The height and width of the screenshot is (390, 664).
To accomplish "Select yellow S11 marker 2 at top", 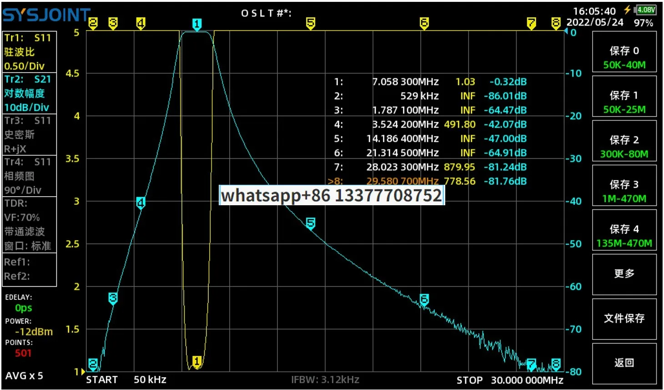I will point(93,23).
